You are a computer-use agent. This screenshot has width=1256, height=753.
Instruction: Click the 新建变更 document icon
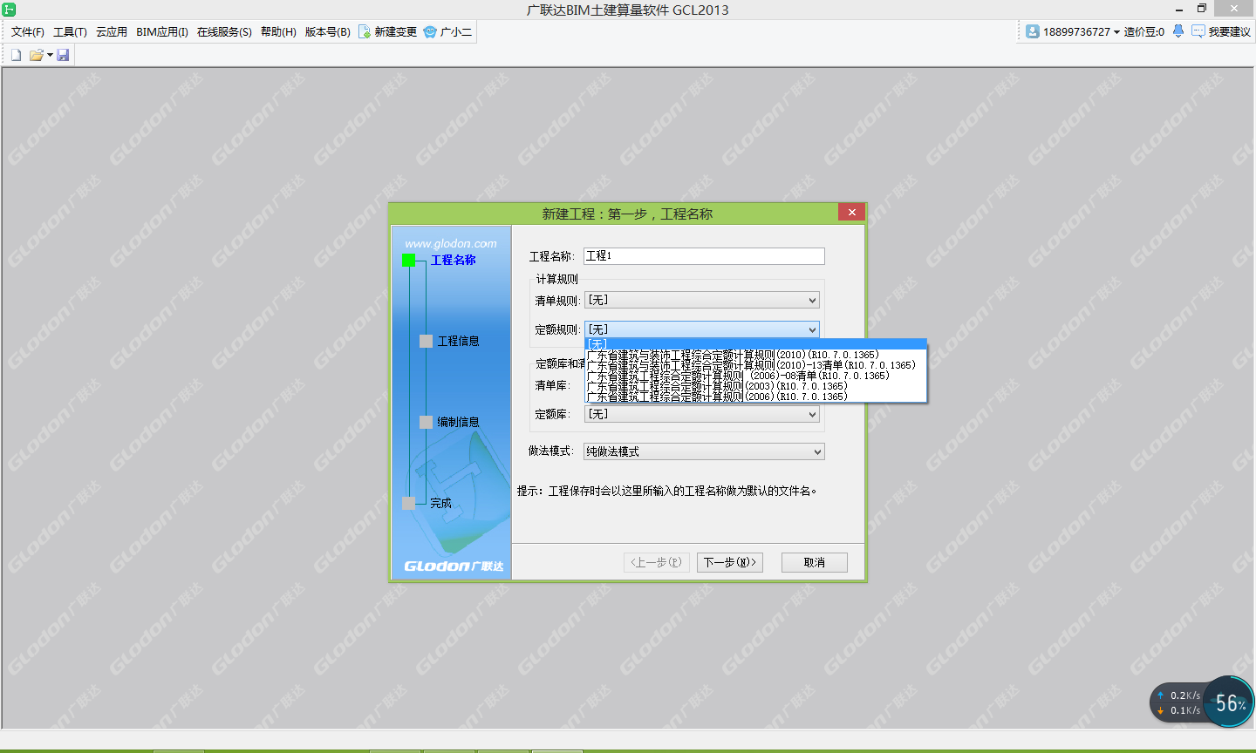(365, 31)
